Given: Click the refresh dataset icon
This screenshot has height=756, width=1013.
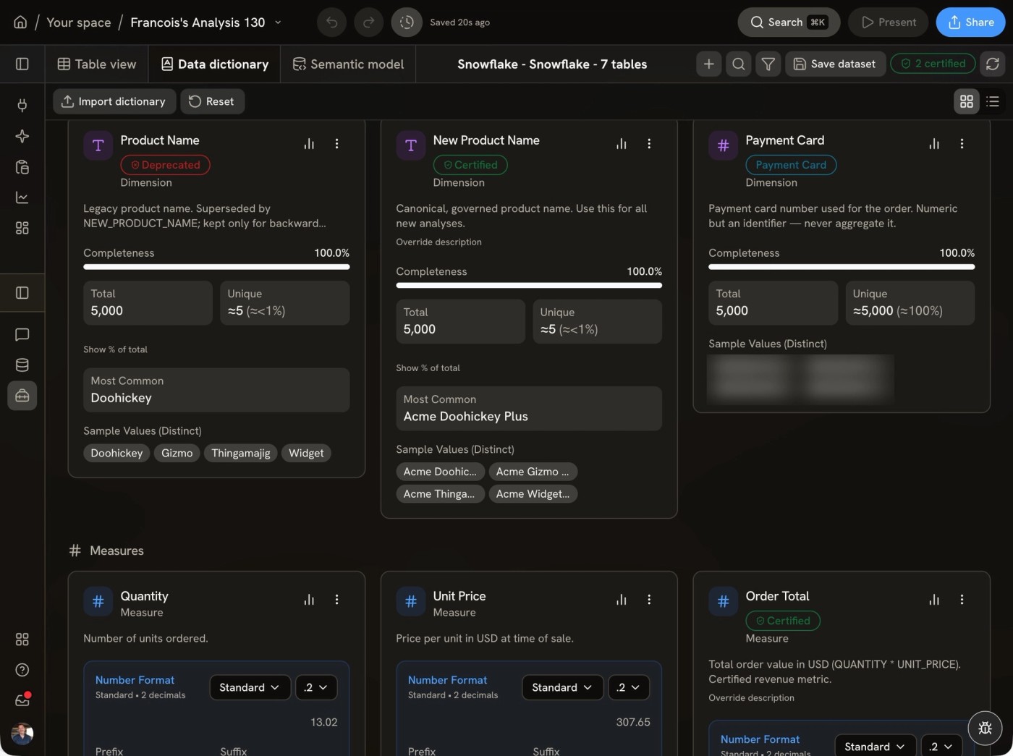Looking at the screenshot, I should click(x=993, y=64).
